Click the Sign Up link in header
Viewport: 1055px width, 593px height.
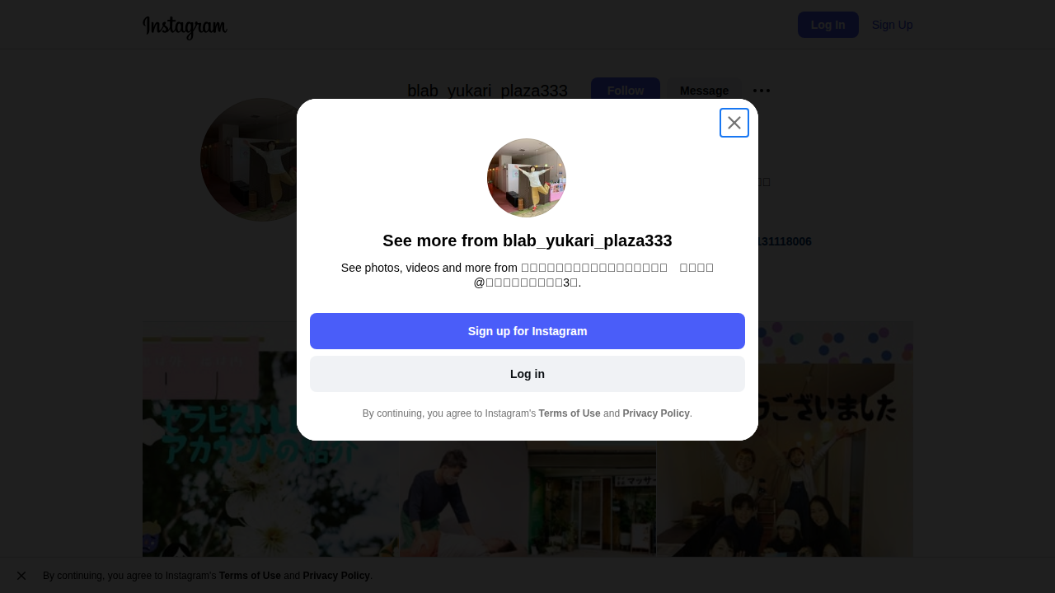(x=892, y=25)
